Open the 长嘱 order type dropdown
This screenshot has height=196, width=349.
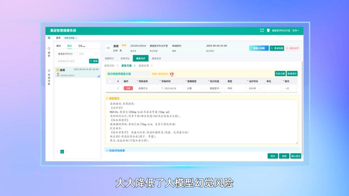point(195,88)
